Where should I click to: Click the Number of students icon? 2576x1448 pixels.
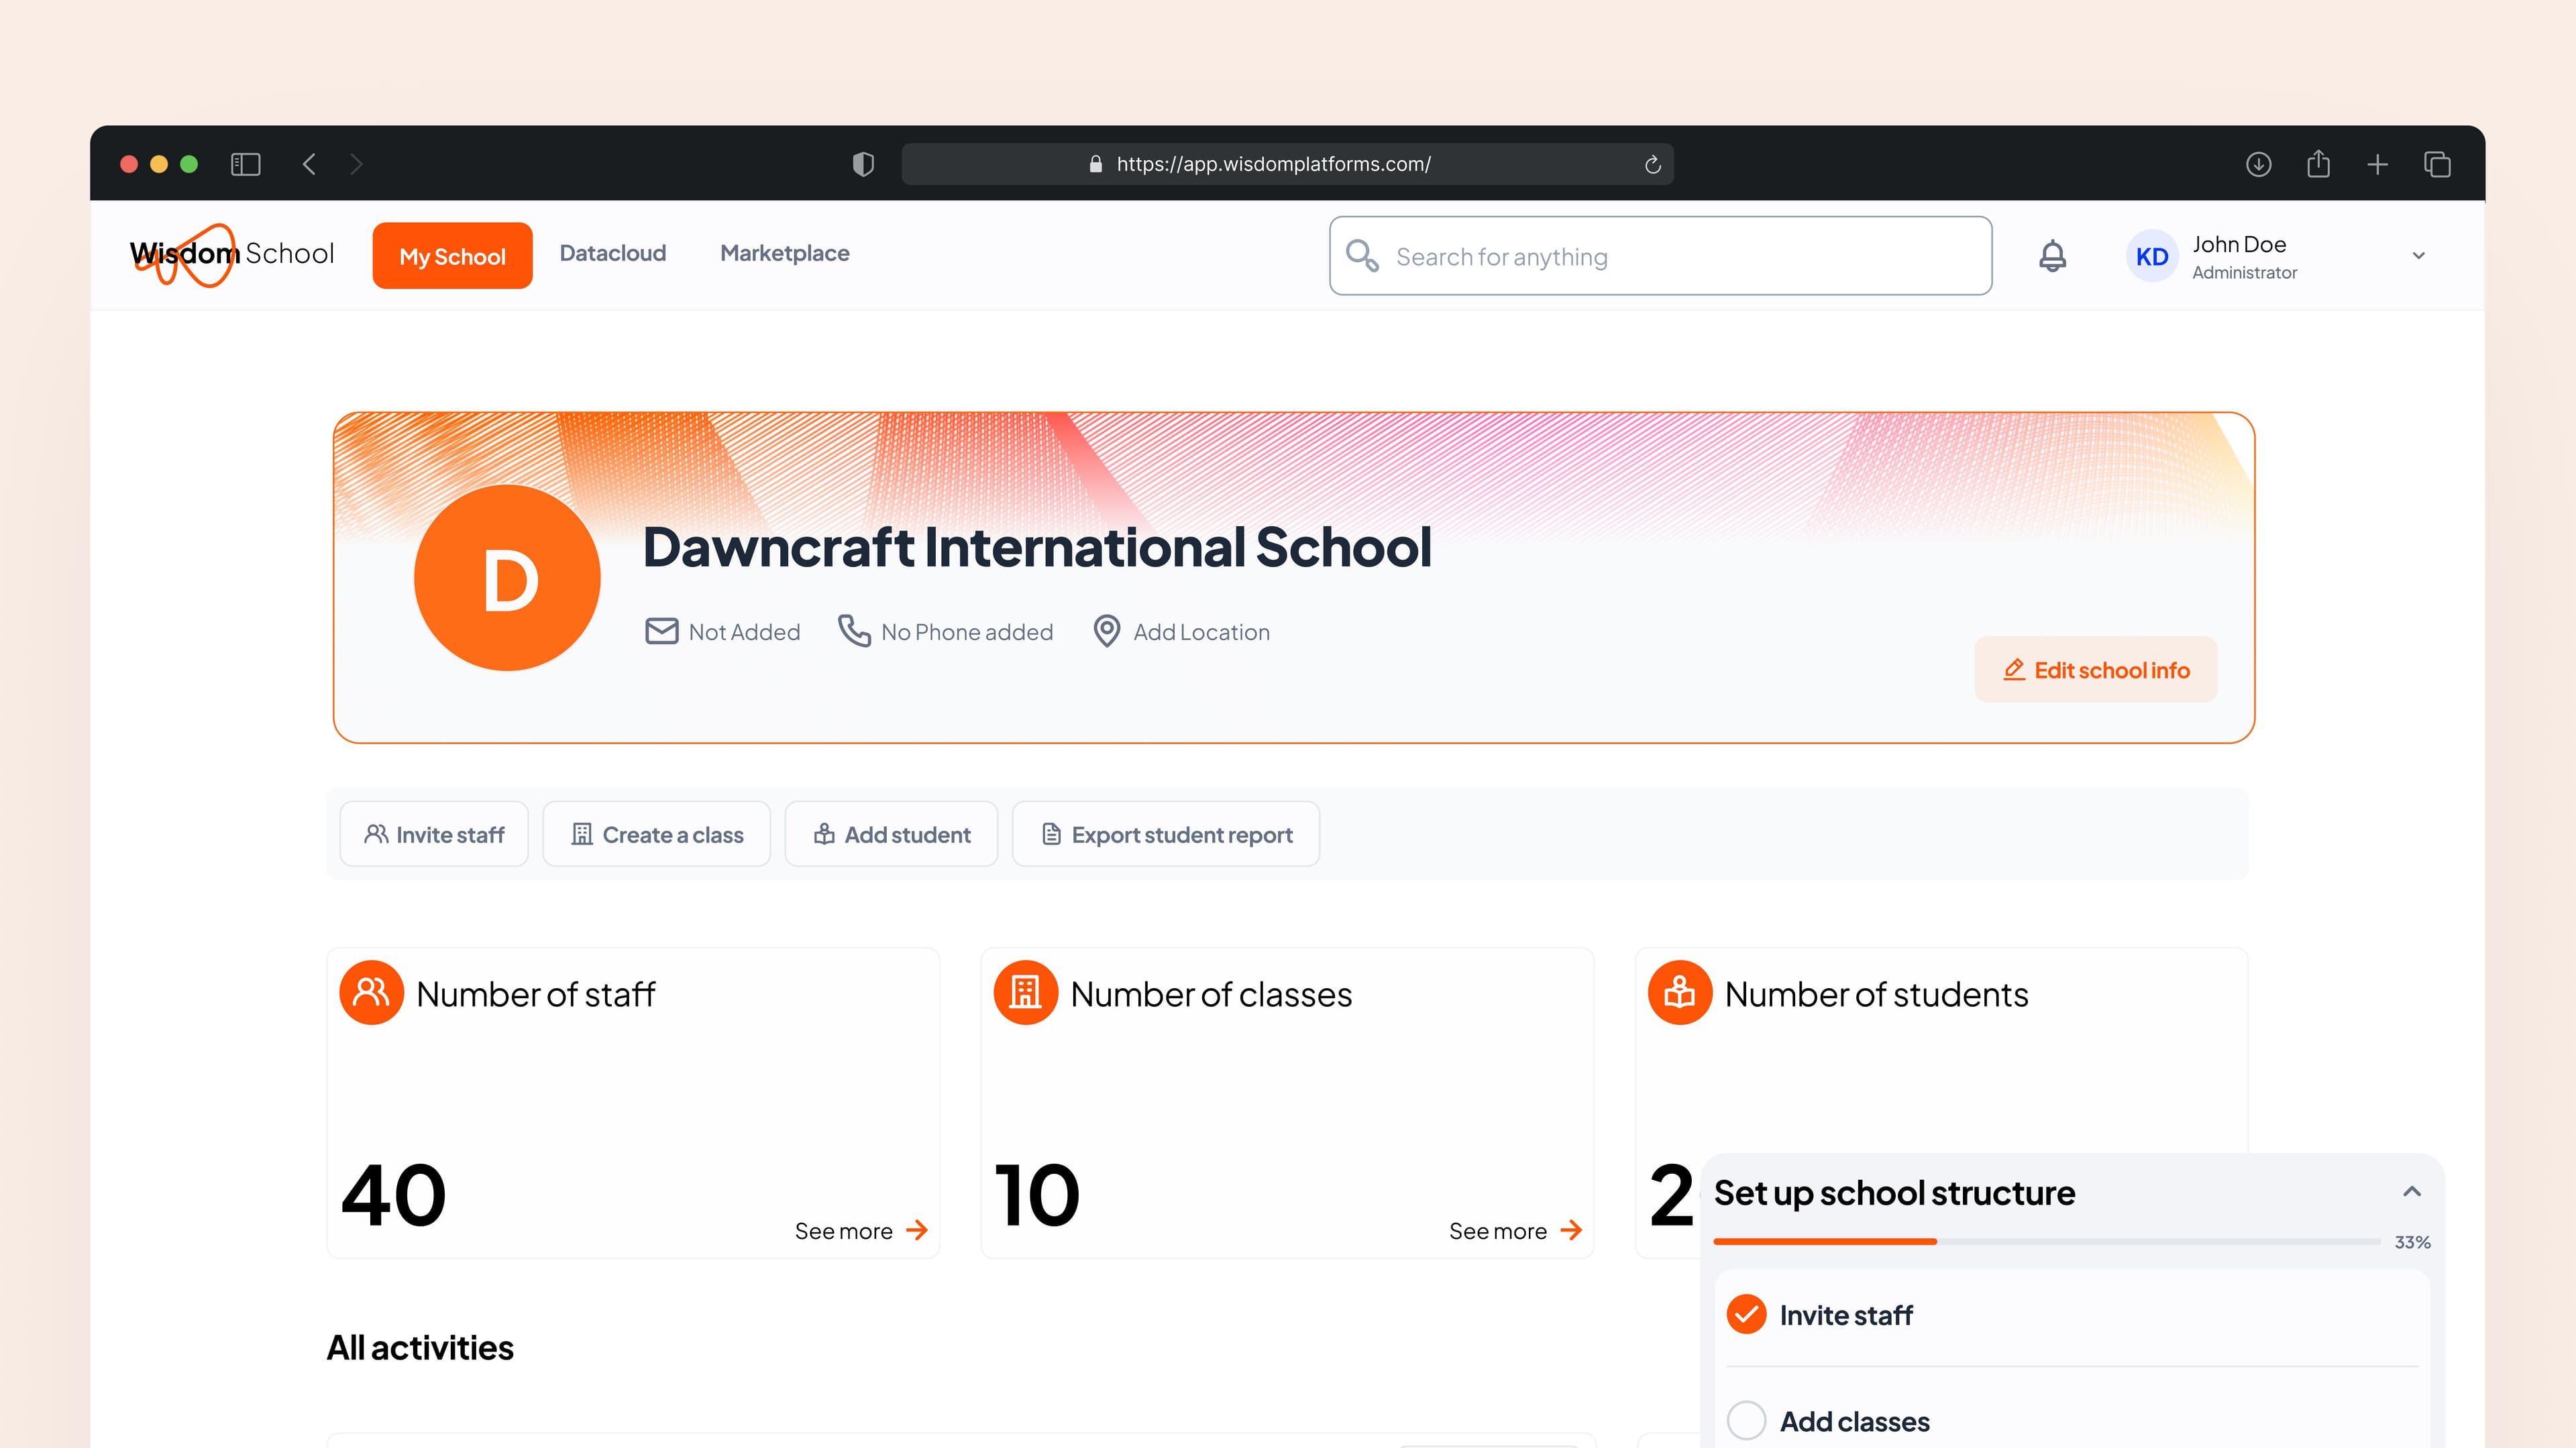[1679, 993]
